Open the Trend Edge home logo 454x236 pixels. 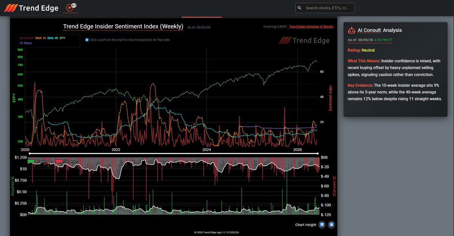click(31, 8)
